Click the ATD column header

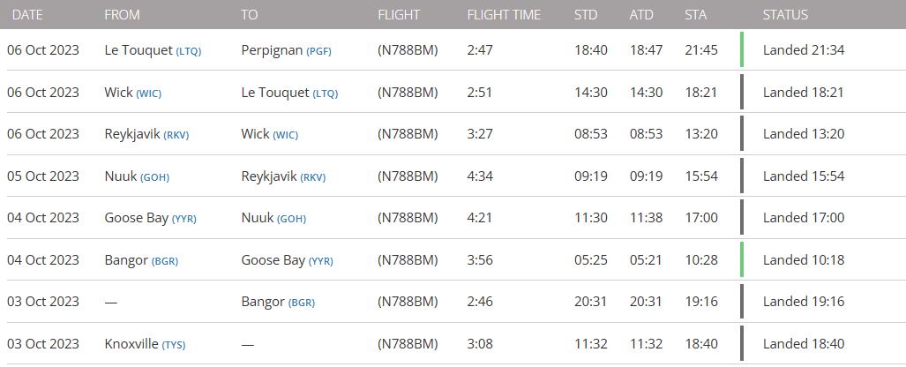641,14
